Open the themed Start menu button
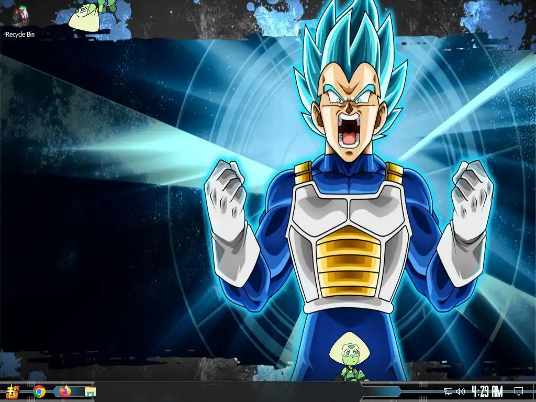 [13, 392]
